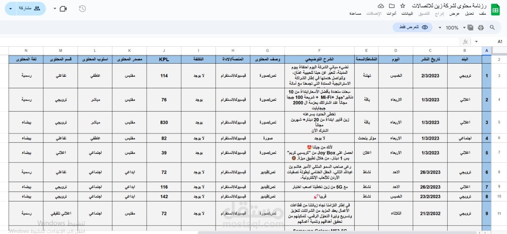Click the print icon in the toolbar
The height and width of the screenshot is (234, 507).
[x=481, y=28]
